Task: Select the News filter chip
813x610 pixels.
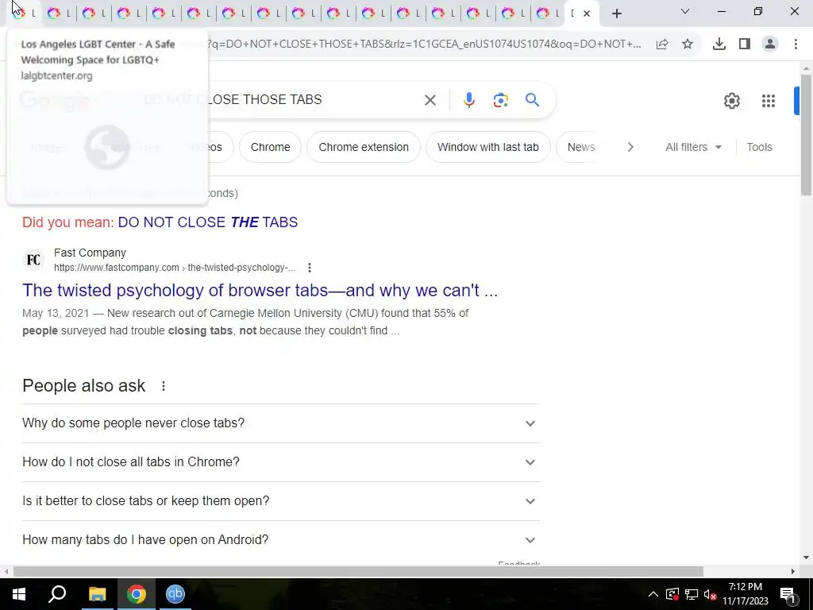Action: [x=580, y=147]
